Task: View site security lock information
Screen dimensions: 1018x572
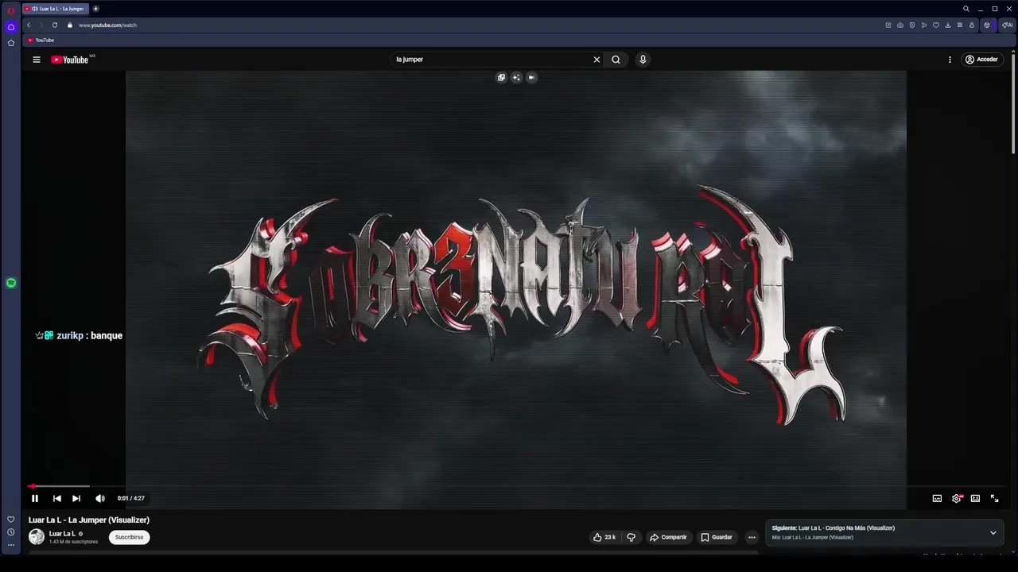Action: point(70,25)
